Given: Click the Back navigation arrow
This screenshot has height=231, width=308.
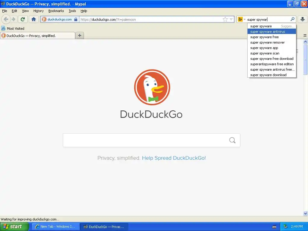Looking at the screenshot, I should (x=6, y=19).
